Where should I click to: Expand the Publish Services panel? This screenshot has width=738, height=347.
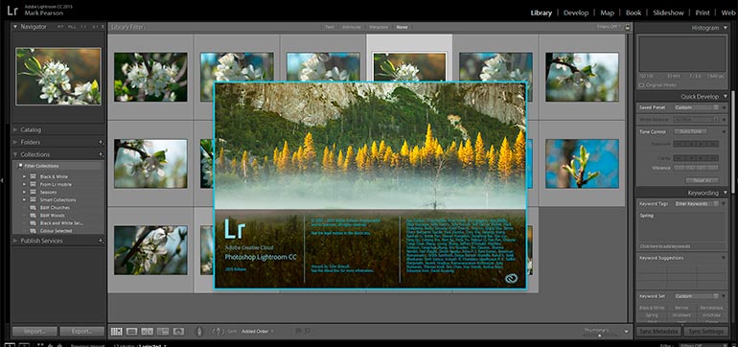tap(15, 241)
